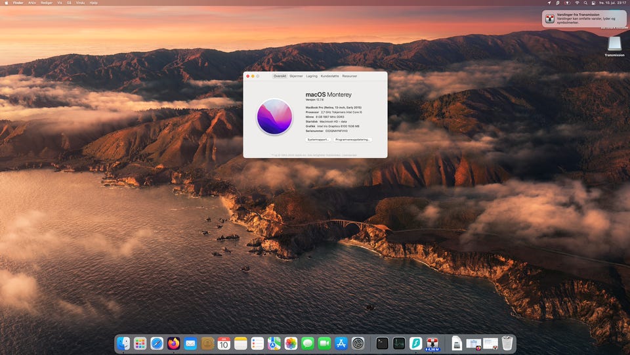Image resolution: width=630 pixels, height=355 pixels.
Task: Click the macOS Monterey logo image
Action: 275,116
